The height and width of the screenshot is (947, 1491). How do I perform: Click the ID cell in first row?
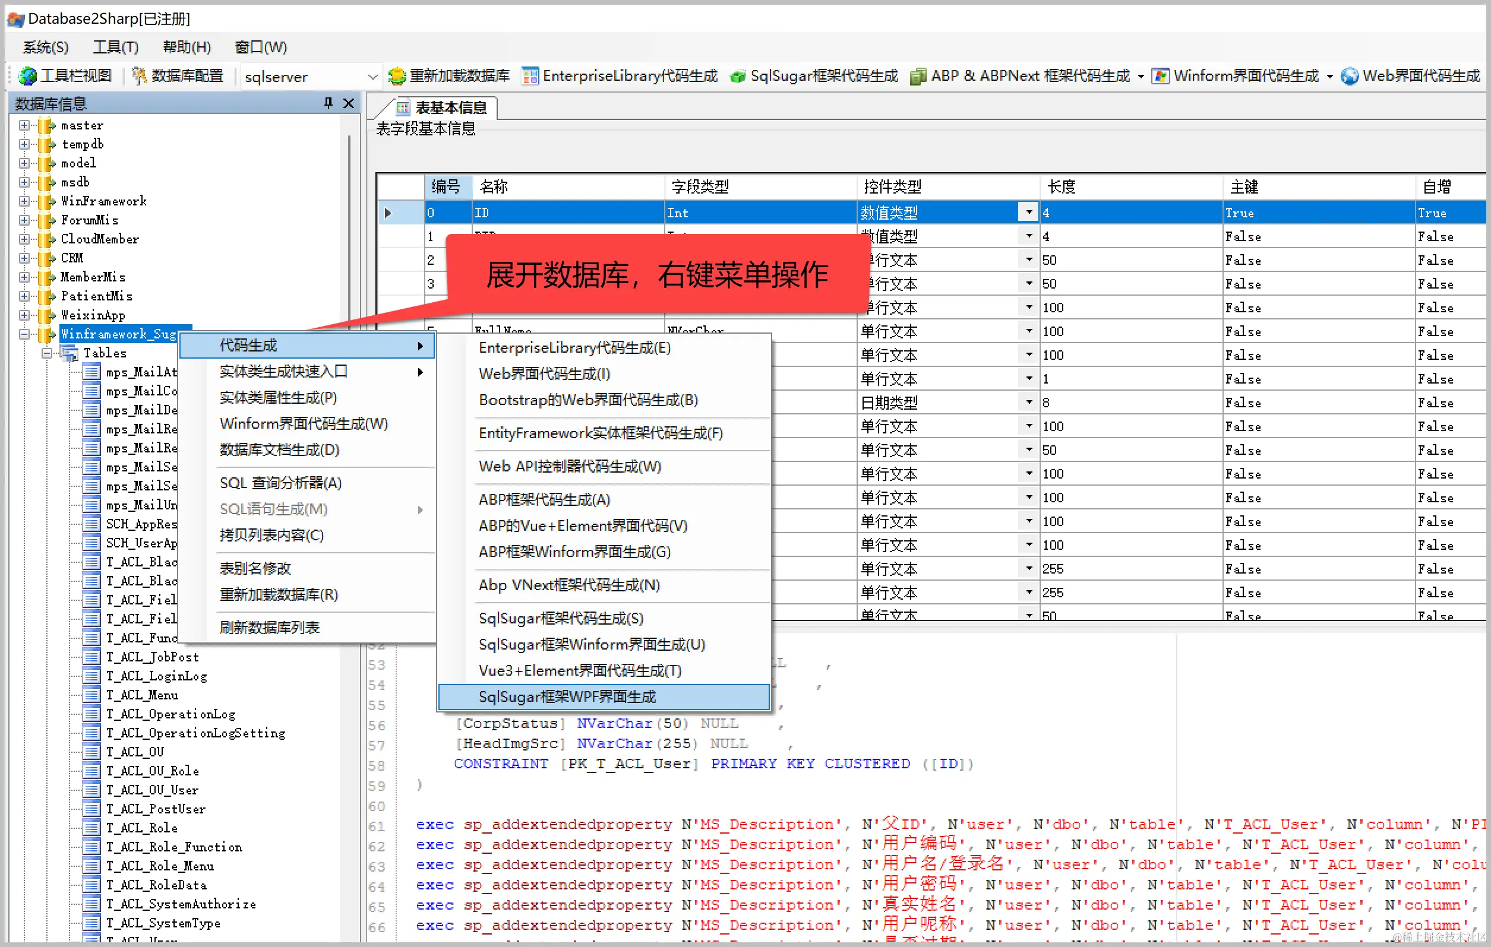(568, 213)
